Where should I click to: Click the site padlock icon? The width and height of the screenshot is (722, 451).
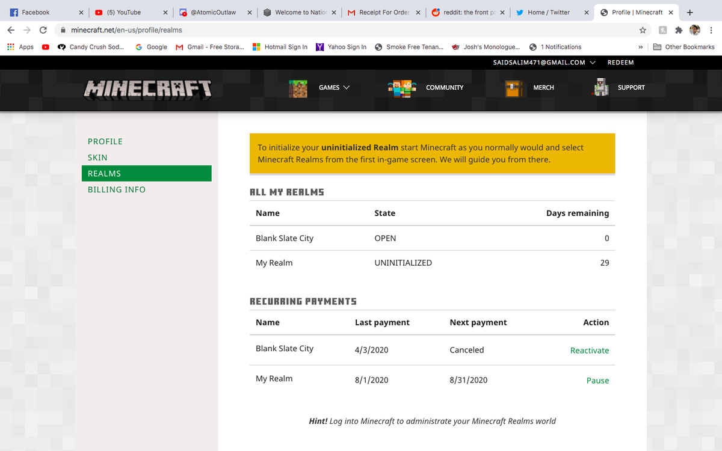pos(63,30)
